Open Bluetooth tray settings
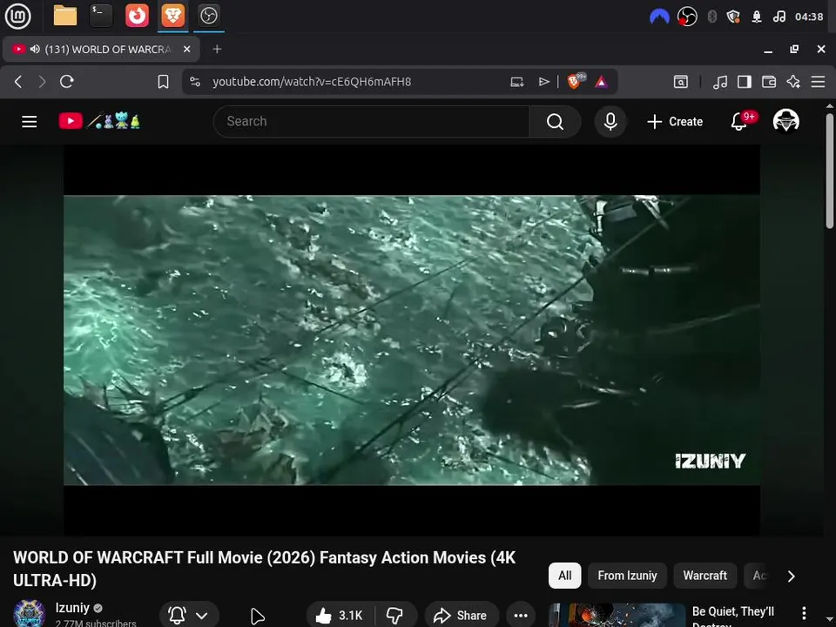The image size is (836, 627). pos(711,17)
